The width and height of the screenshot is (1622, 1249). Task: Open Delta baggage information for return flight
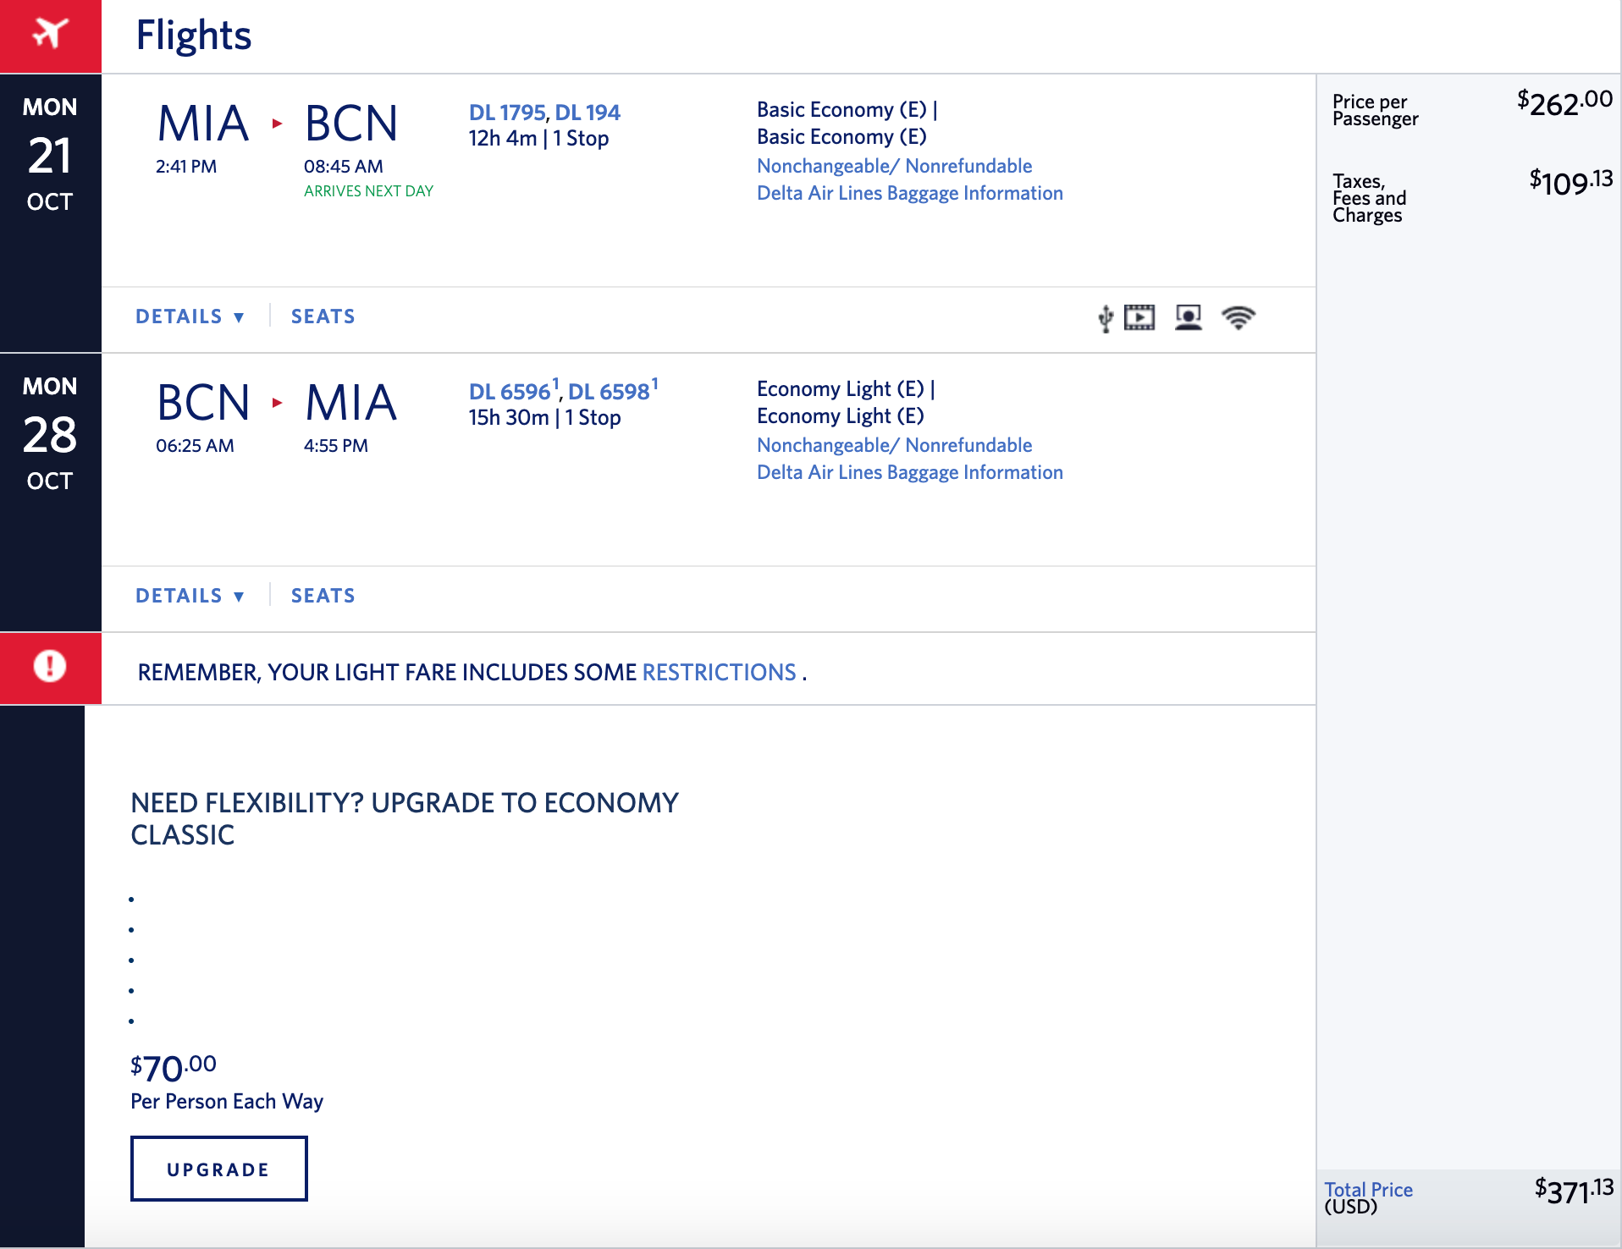910,472
